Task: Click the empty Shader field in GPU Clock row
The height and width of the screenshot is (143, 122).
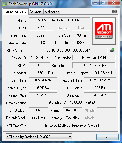Action: 106,110
